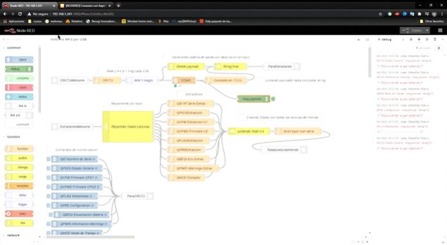Open the debug sidebar bug tab icon
This screenshot has height=245, width=447.
419,40
